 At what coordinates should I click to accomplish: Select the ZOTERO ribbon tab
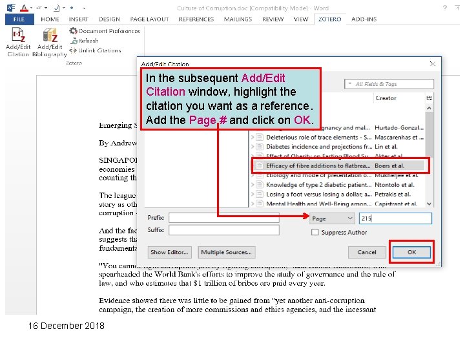tap(330, 19)
